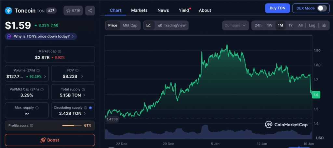Expand Circulating supply details chevron

click(85, 114)
